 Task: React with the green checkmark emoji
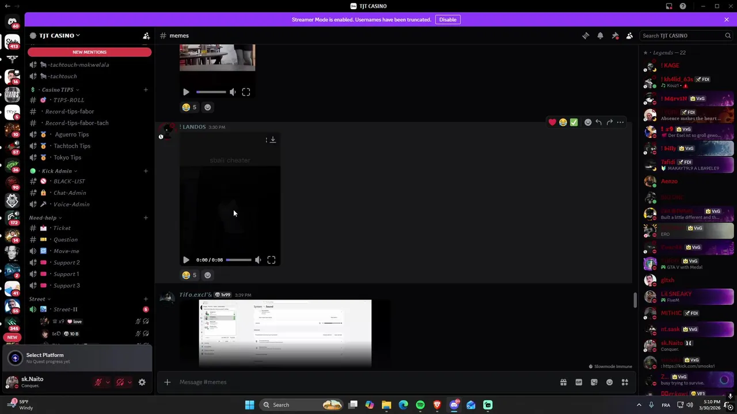[x=573, y=122]
